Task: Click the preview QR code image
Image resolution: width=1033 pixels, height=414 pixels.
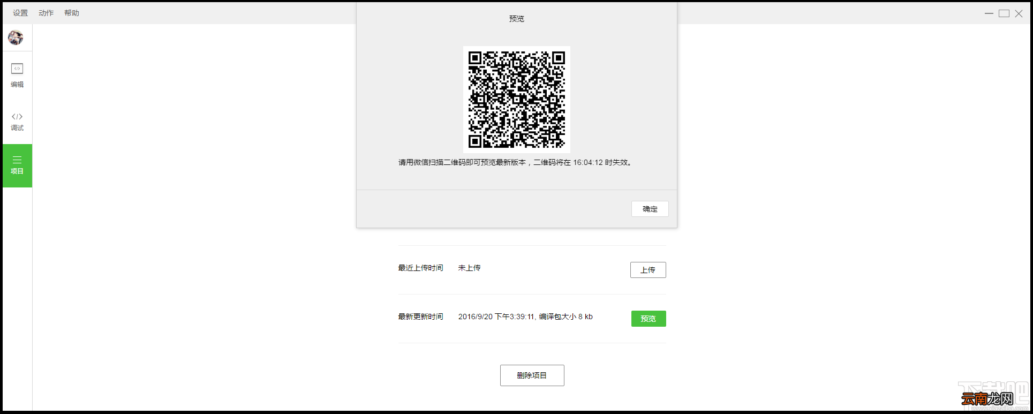Action: click(517, 100)
